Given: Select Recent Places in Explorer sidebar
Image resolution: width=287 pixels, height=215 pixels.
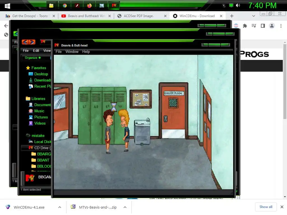Looking at the screenshot, I should (40, 86).
